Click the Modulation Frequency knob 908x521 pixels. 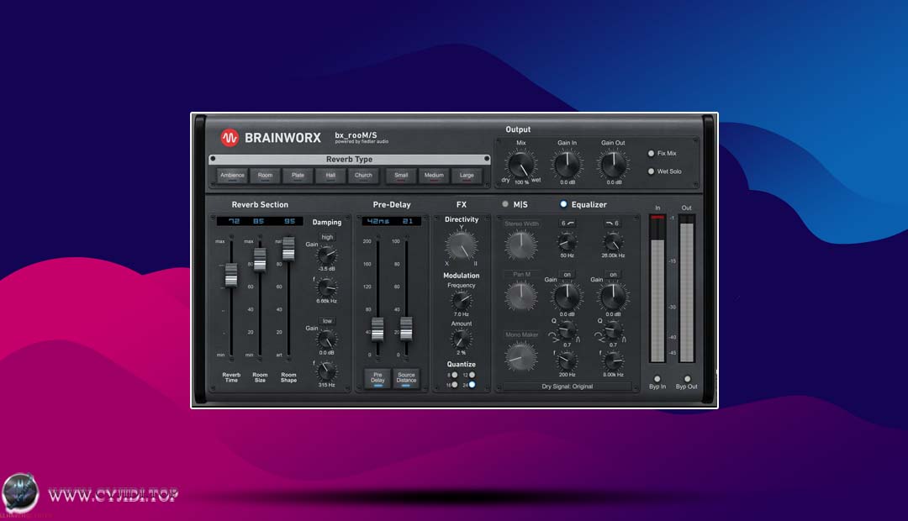(462, 301)
